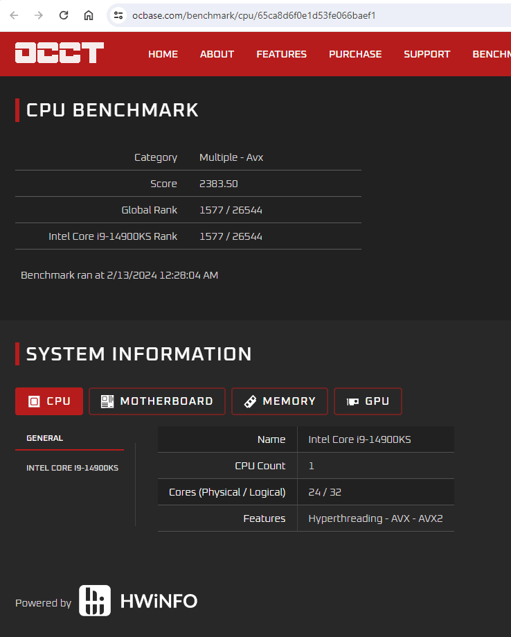Click the browser forward arrow
511x637 pixels.
[39, 15]
